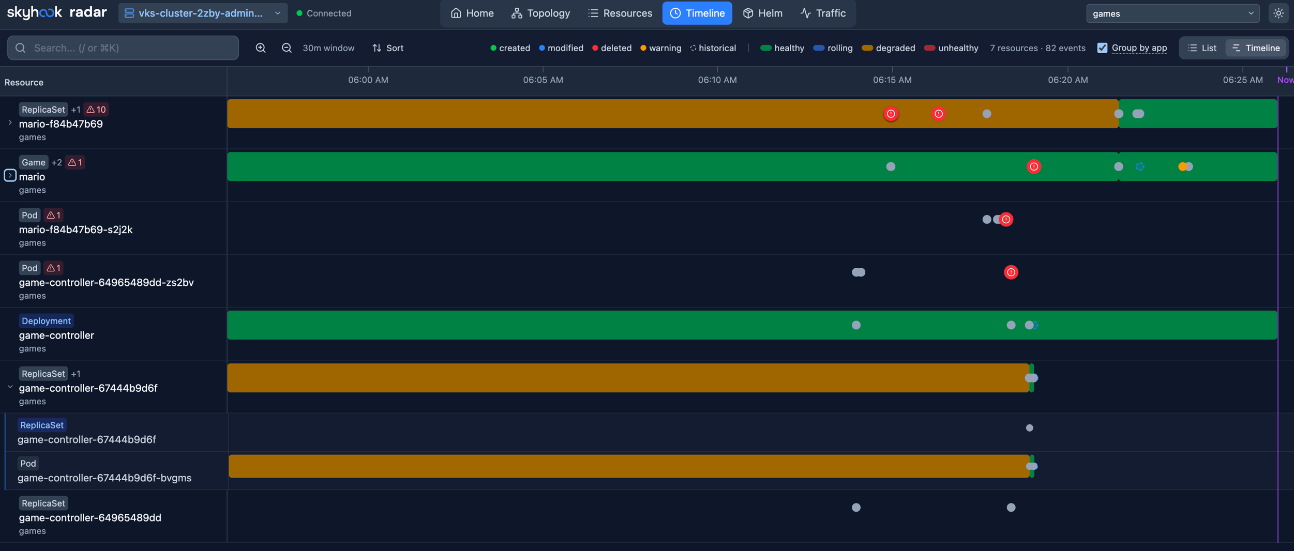Click the 30m window label
This screenshot has height=551, width=1294.
[328, 48]
